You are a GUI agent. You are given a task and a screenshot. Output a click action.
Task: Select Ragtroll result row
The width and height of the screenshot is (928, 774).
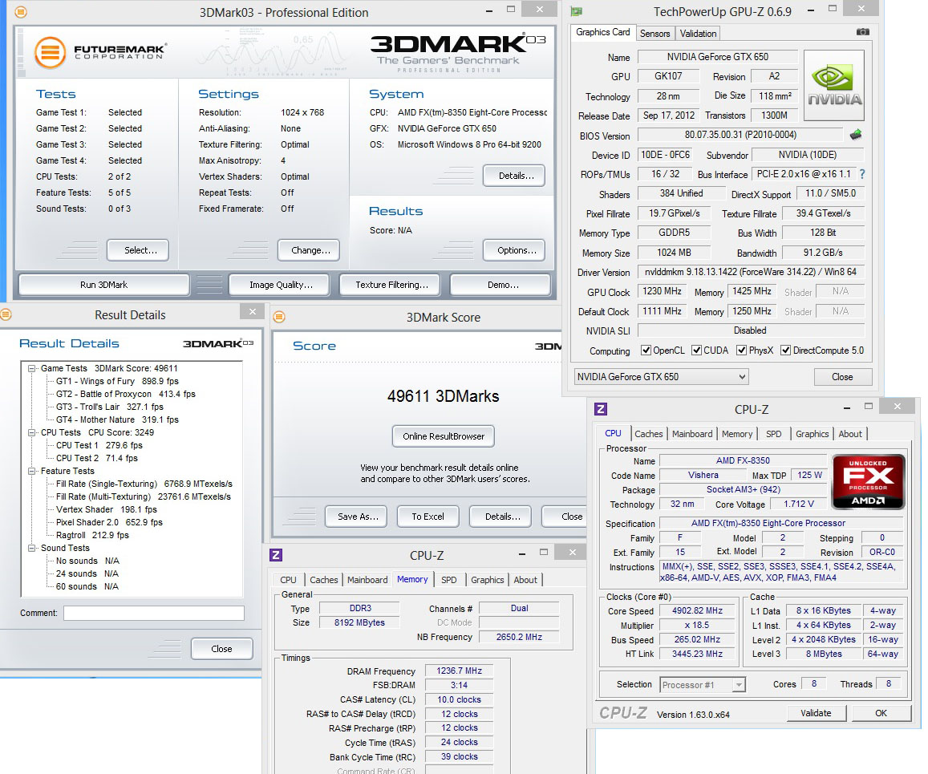coord(92,535)
